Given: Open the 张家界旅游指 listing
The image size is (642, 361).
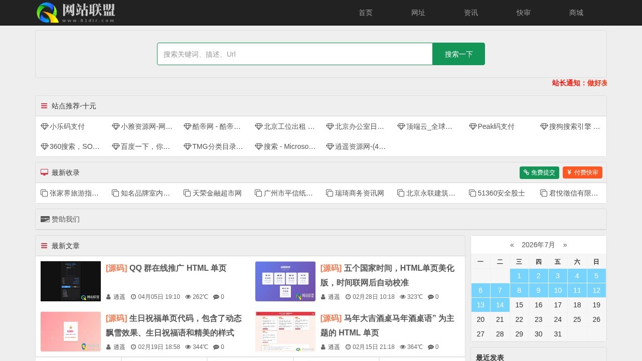Looking at the screenshot, I should 70,193.
